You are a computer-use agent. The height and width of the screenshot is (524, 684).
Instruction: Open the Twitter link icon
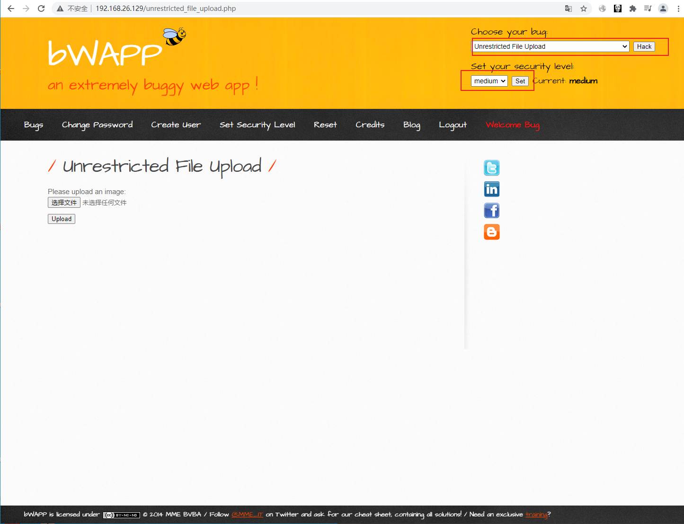click(492, 168)
